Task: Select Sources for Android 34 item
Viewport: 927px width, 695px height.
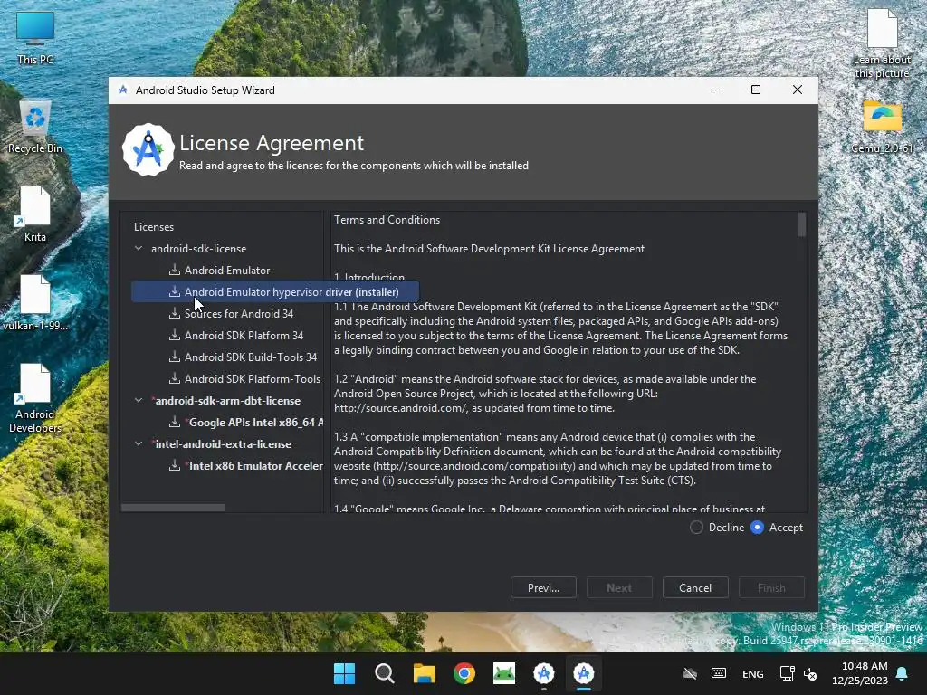Action: click(x=239, y=314)
